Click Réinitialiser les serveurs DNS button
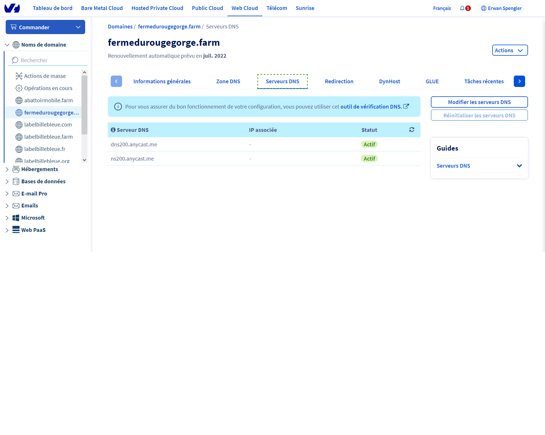 coord(479,115)
